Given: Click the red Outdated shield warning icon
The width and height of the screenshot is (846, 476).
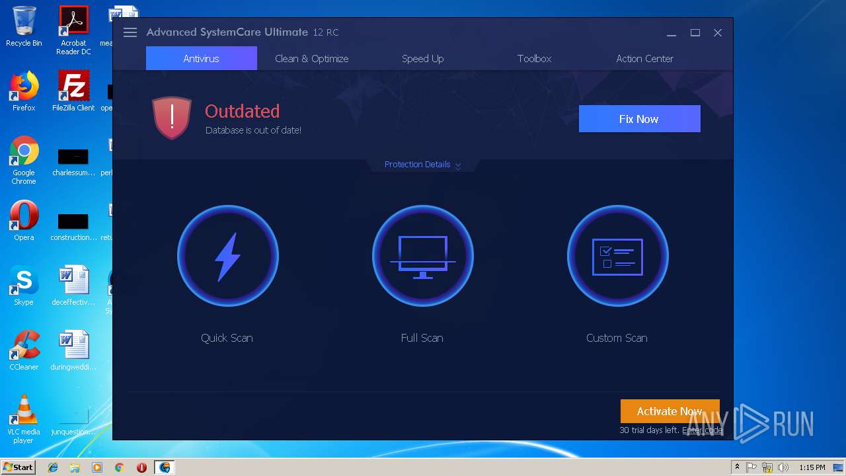Looking at the screenshot, I should click(172, 118).
